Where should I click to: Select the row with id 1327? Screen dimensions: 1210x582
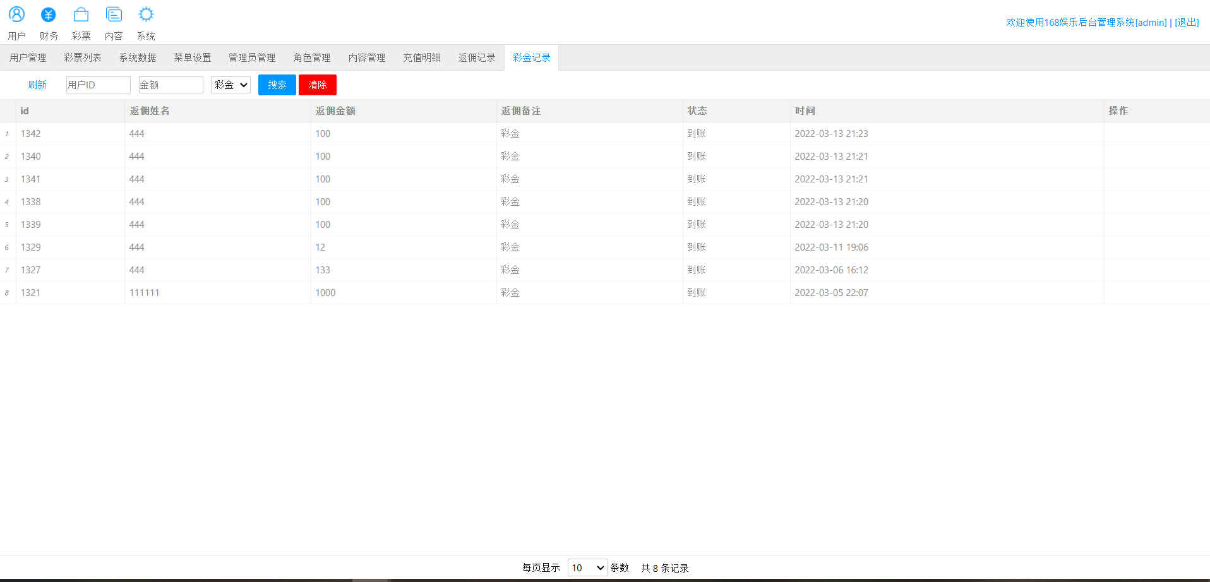click(605, 270)
